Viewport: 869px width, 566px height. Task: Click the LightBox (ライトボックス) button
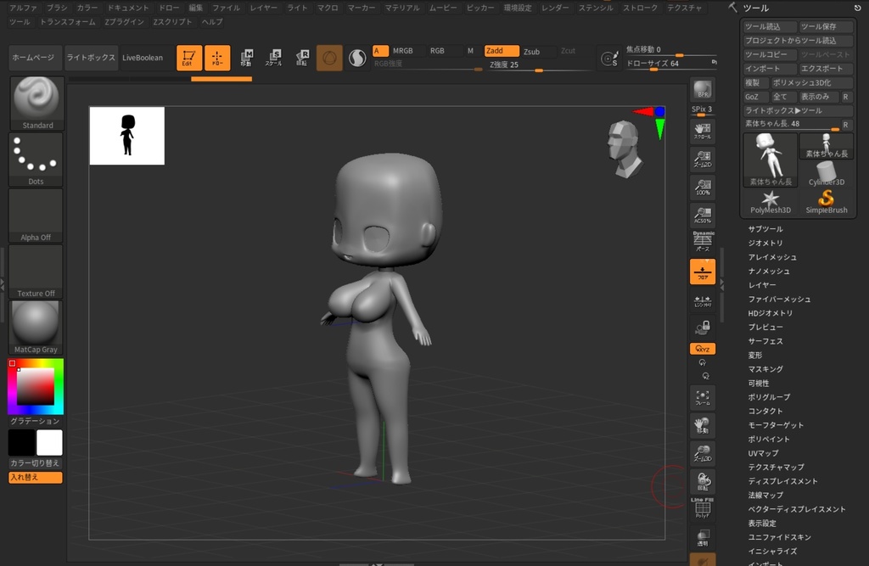[x=91, y=58]
